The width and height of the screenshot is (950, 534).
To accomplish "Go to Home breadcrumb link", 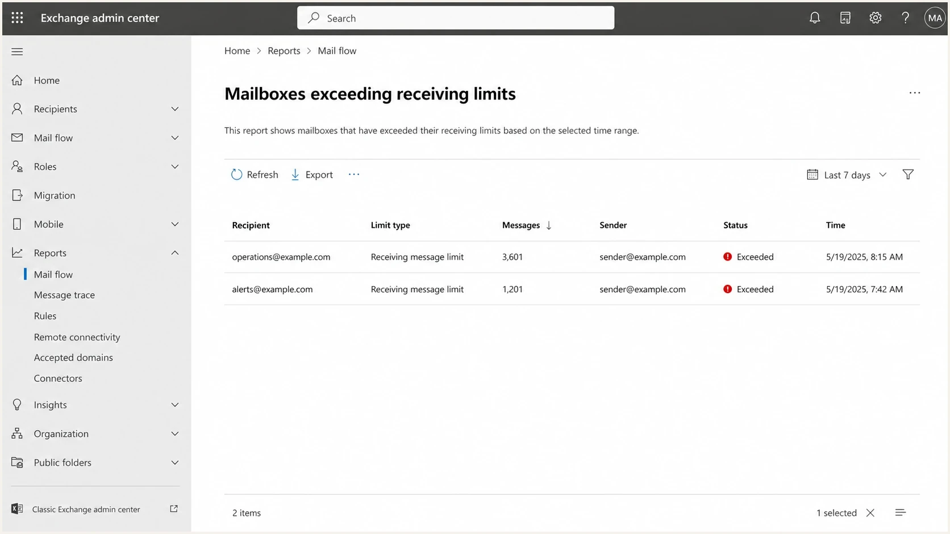I will (x=237, y=51).
